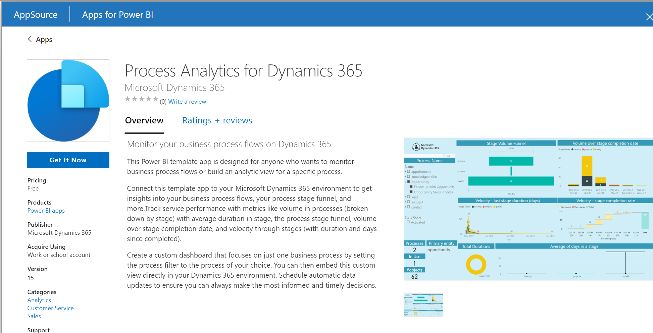Switch to the Overview tab
Screen dimensions: 653x333
144,120
